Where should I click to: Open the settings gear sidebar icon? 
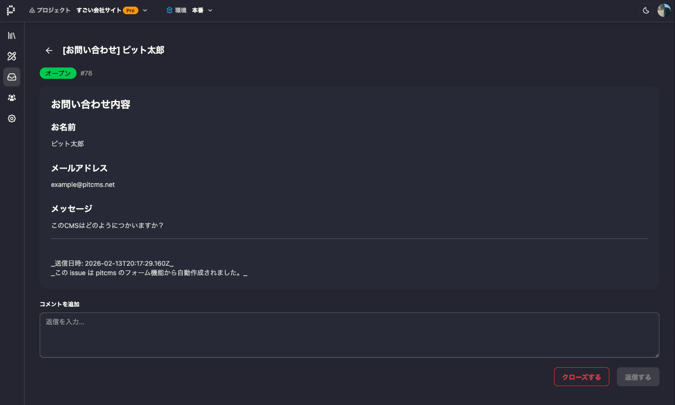coord(12,118)
